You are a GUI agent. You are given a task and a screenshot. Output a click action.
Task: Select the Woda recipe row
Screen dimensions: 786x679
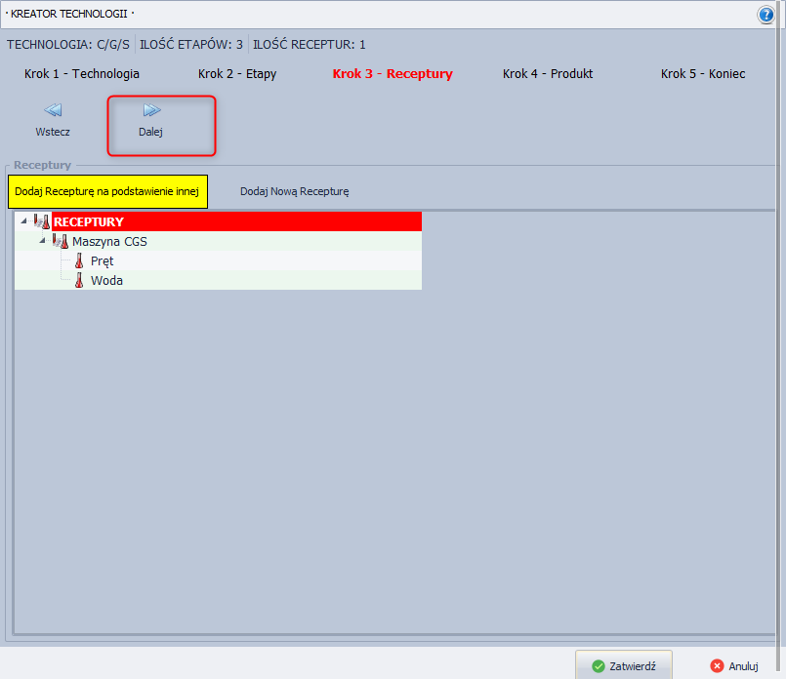coord(218,280)
